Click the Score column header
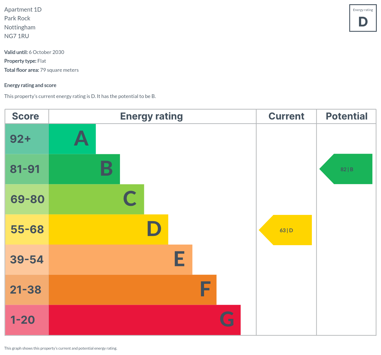Viewport: 381px width, 355px height. [26, 116]
